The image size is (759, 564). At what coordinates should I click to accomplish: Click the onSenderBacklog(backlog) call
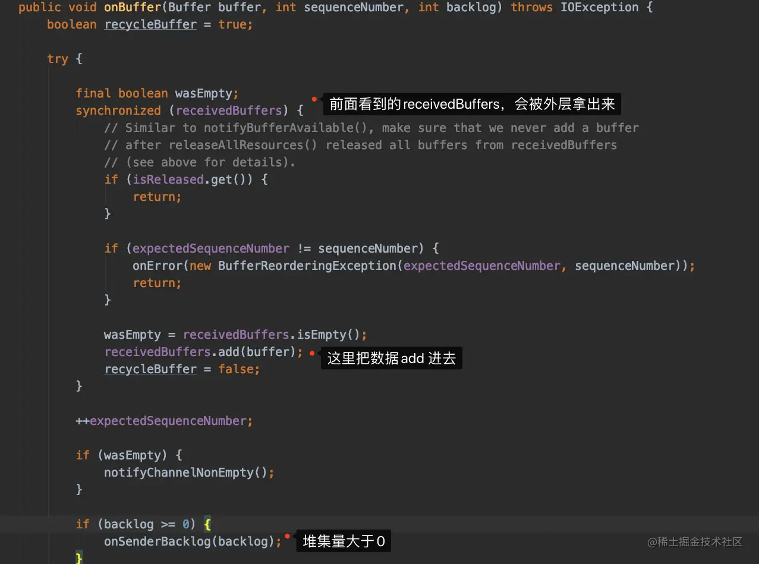(x=193, y=541)
